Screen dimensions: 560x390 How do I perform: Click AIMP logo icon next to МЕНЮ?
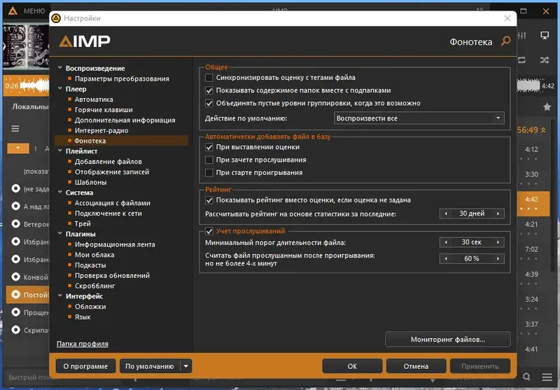coord(13,11)
